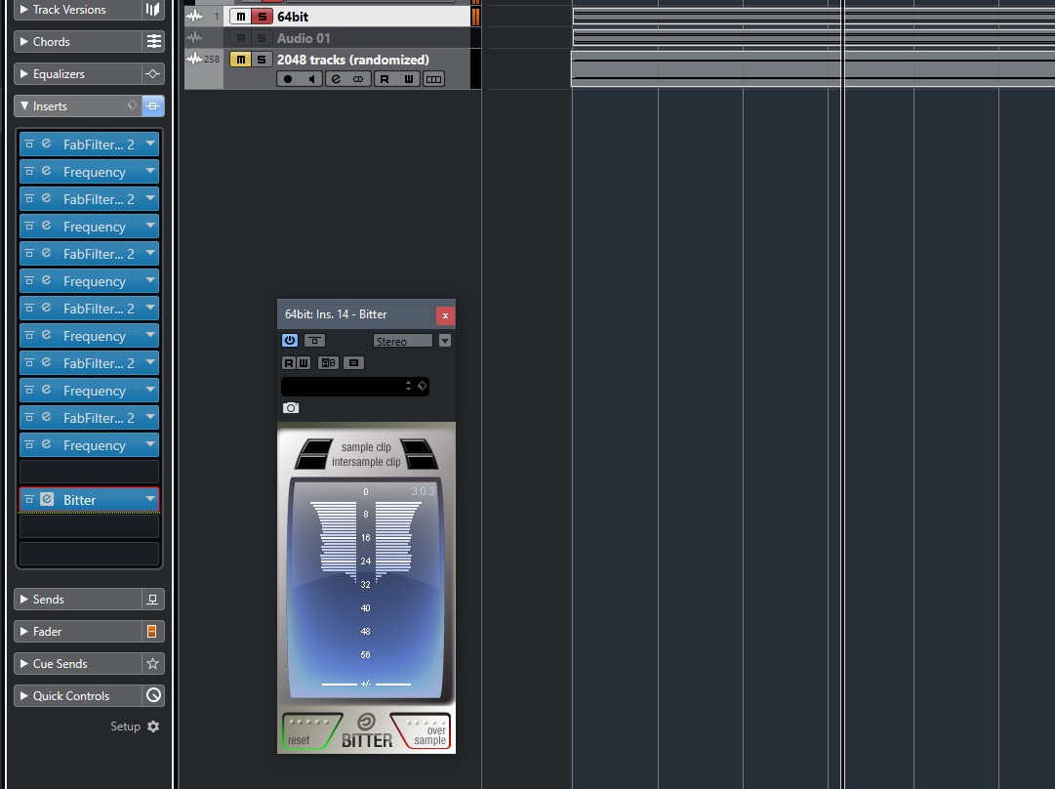Enable Read automation on the 2048 tracks track
Screen dimensions: 1055x789
click(385, 79)
